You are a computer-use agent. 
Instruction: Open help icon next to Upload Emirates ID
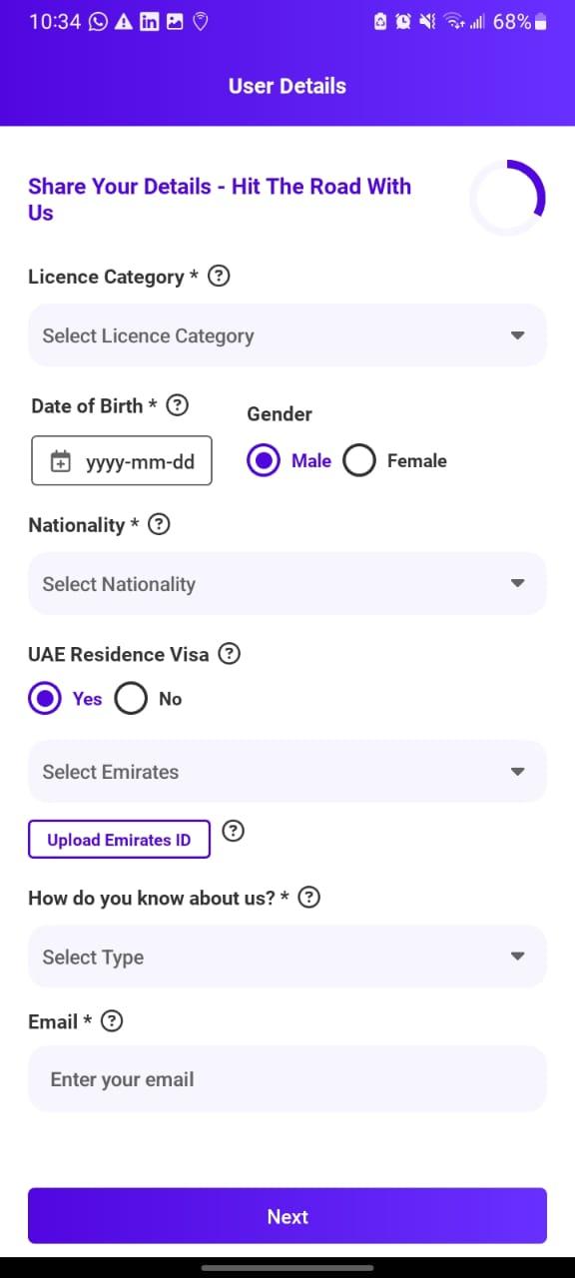tap(233, 831)
